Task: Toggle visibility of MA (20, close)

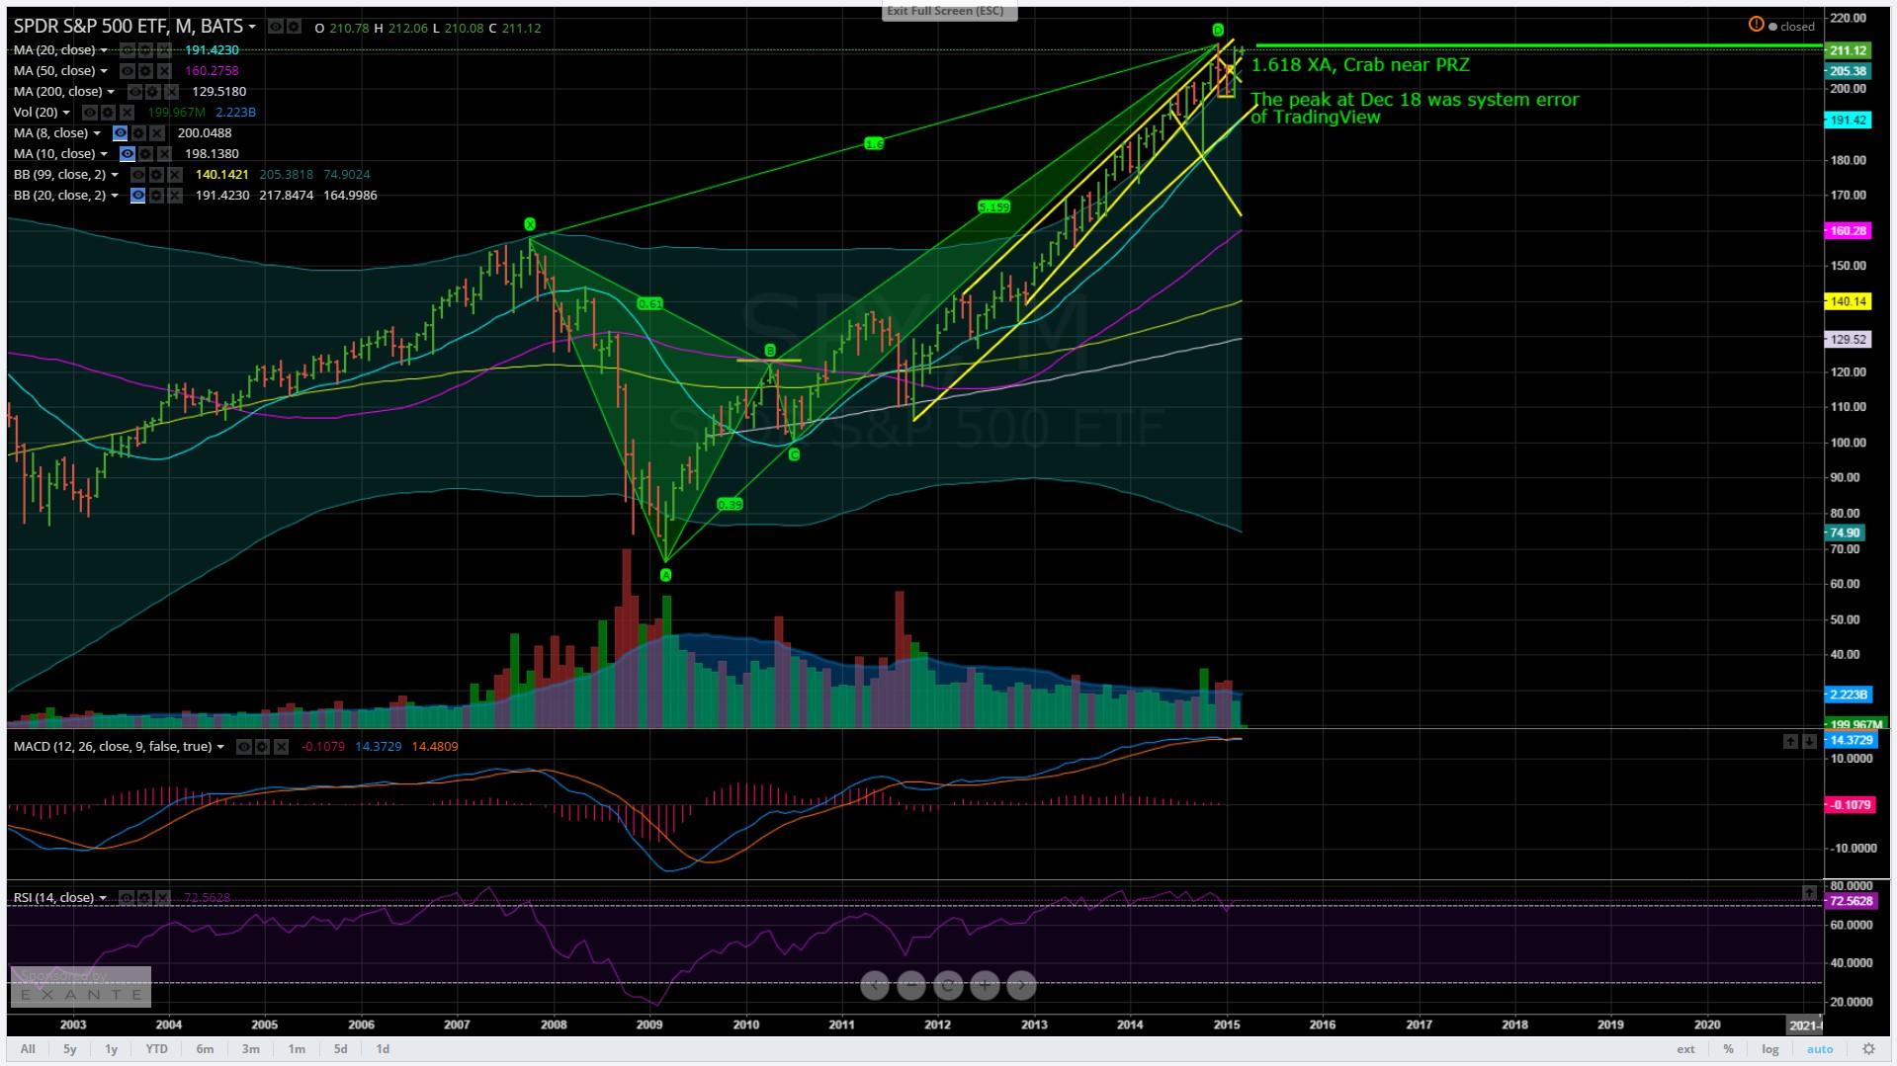Action: [128, 49]
